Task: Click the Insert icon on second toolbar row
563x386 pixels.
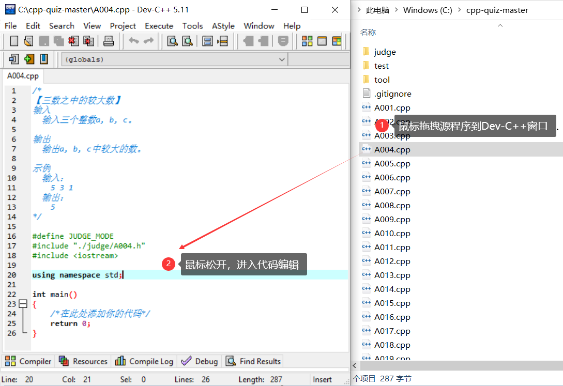Action: point(14,59)
